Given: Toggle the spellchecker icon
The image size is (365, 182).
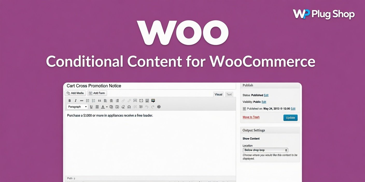Looking at the screenshot, I should click(x=141, y=101).
